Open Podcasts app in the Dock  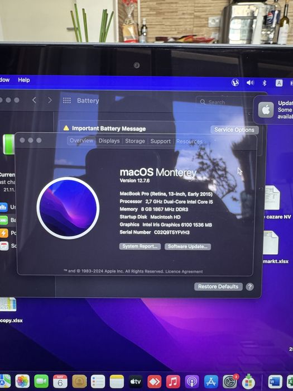(192, 382)
